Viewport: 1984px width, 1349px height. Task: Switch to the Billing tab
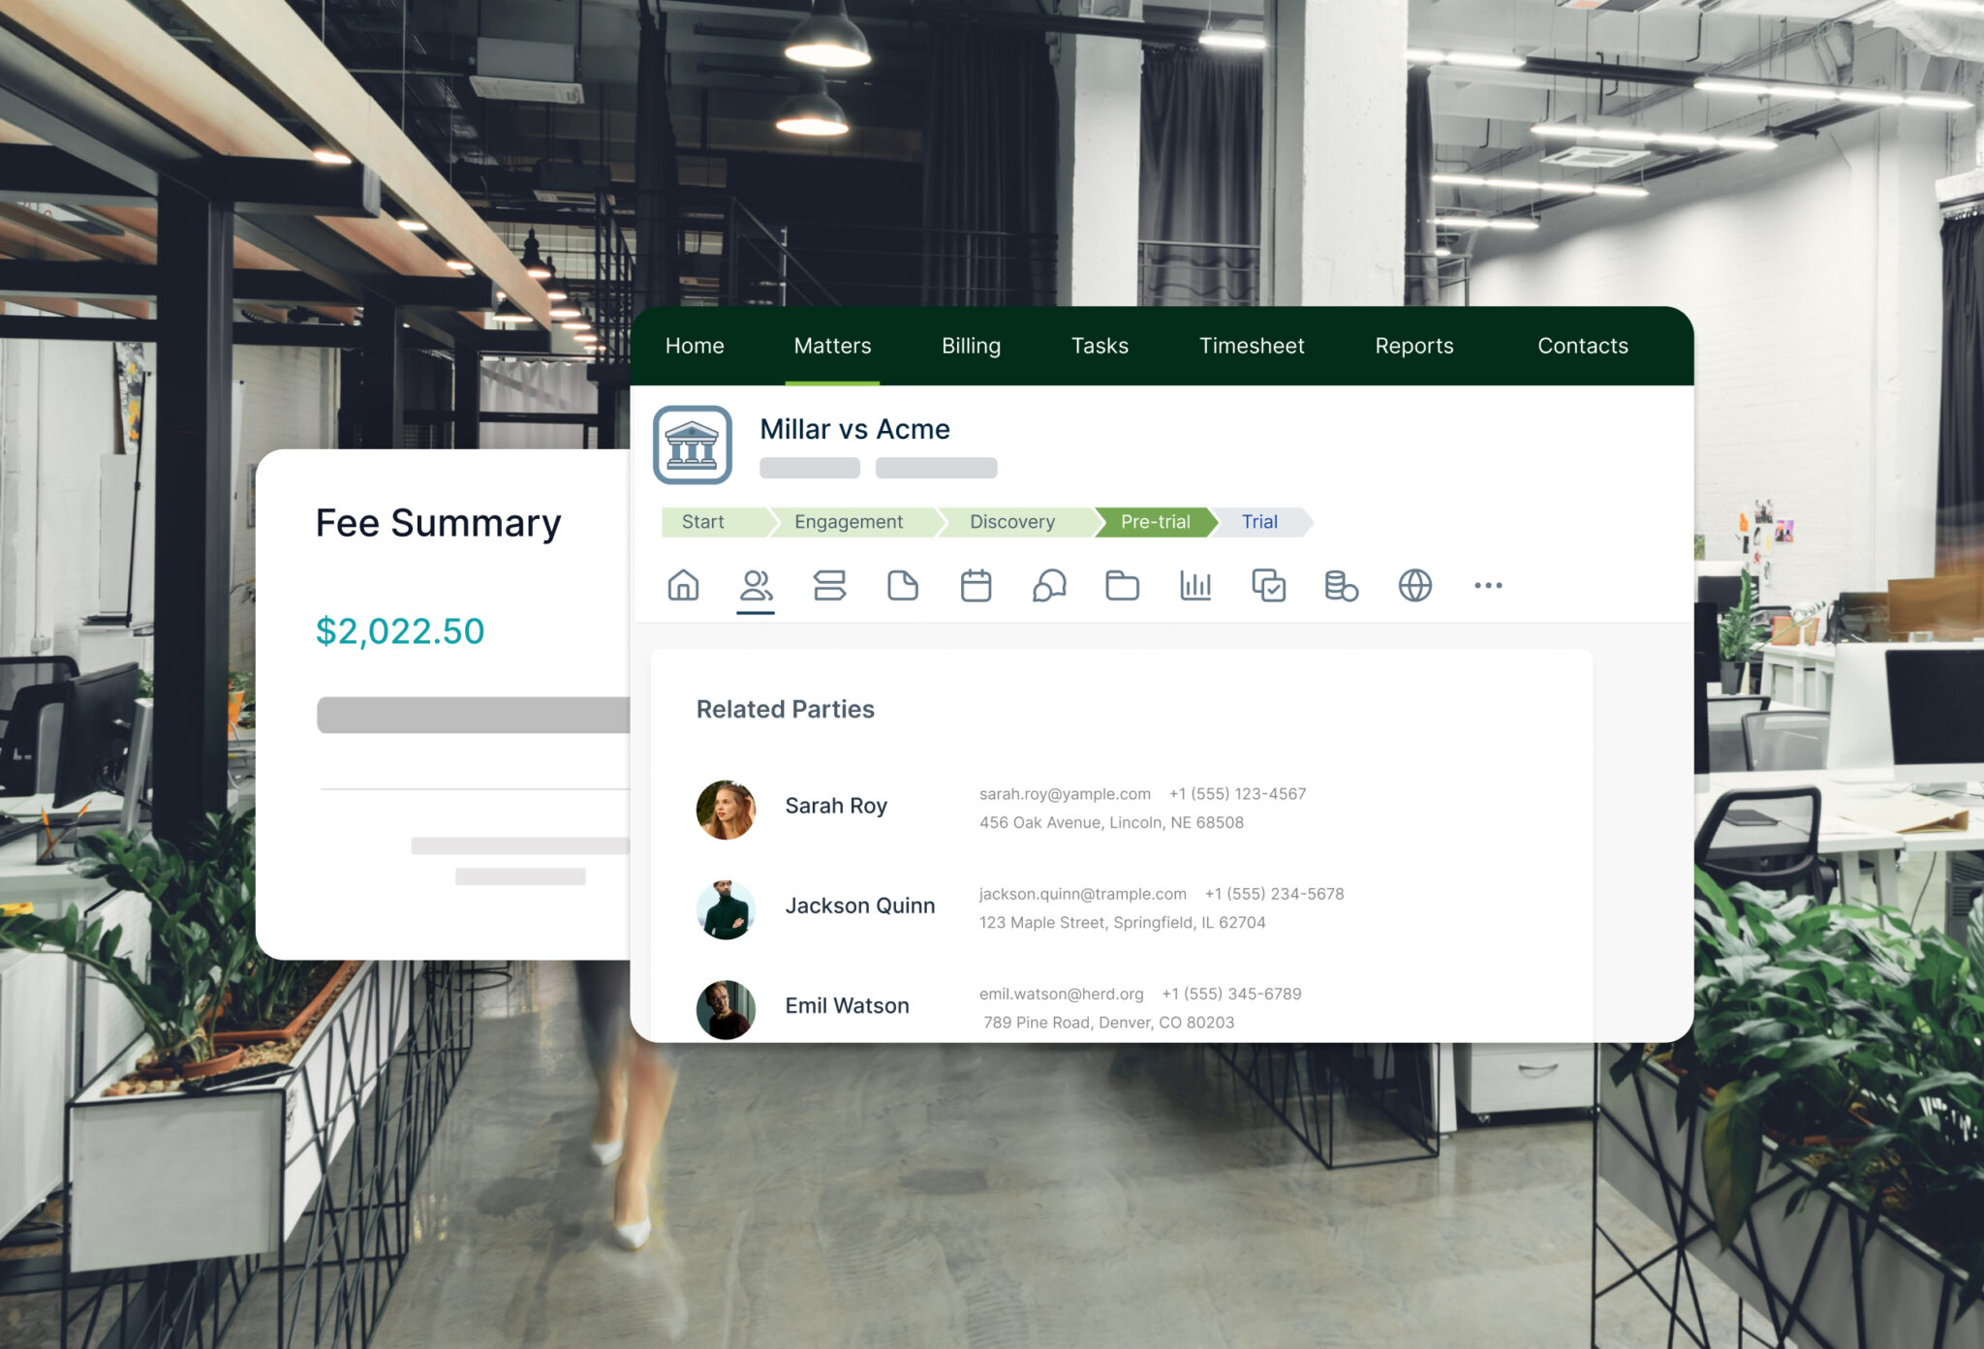[971, 346]
